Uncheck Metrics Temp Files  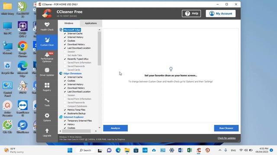pyautogui.click(x=65, y=110)
